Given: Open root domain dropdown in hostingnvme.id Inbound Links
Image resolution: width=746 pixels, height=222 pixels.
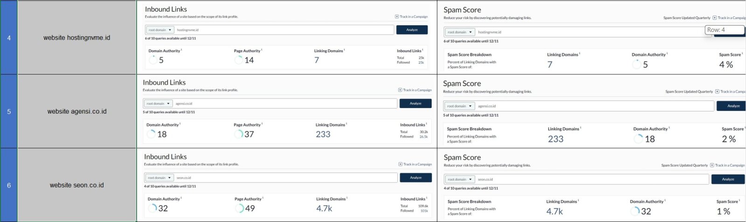Looking at the screenshot, I should pos(160,30).
